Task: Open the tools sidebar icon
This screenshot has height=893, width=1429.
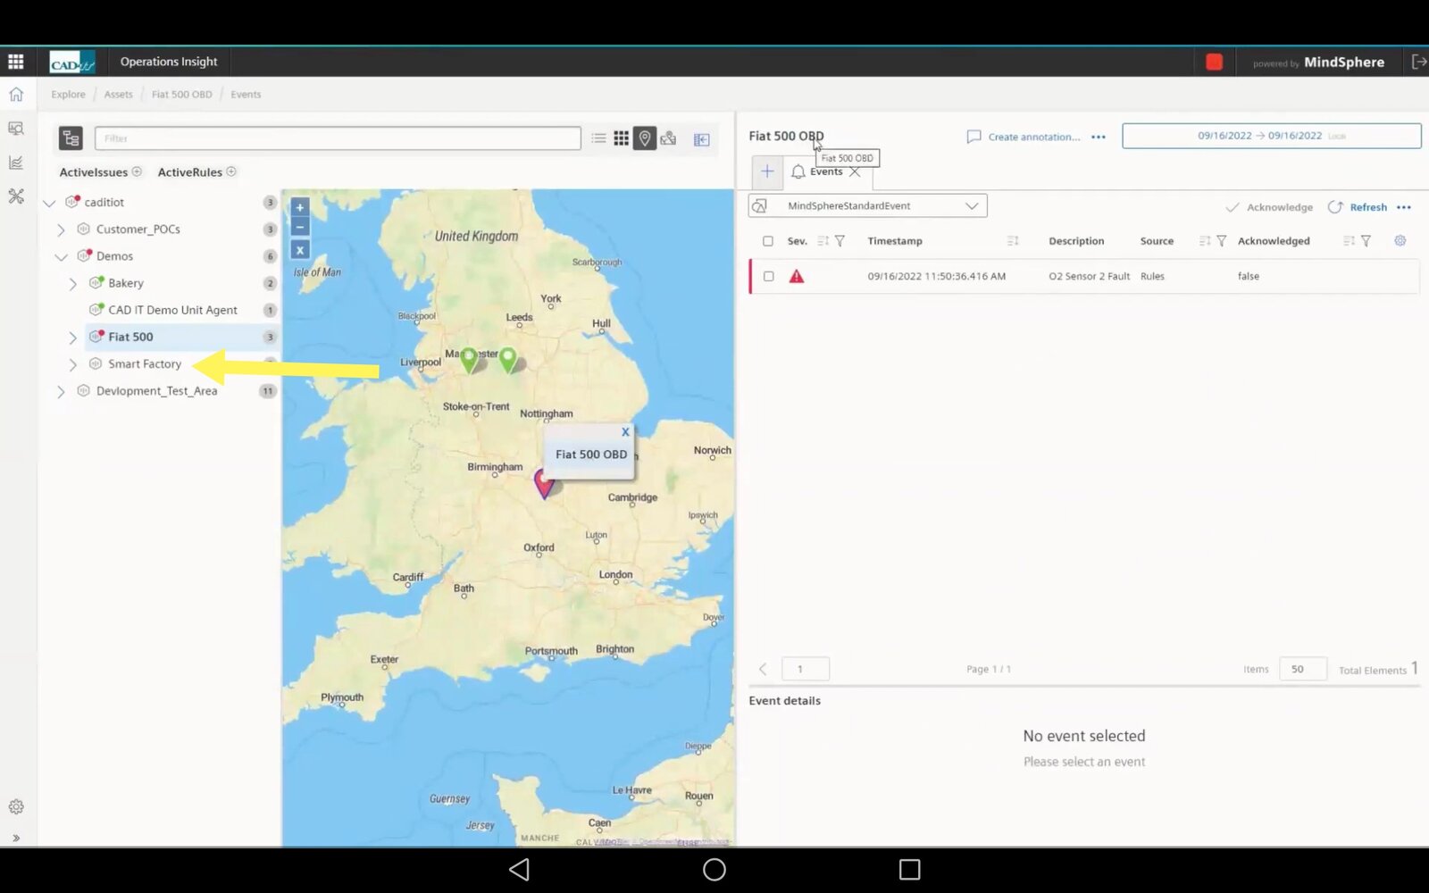Action: click(16, 196)
